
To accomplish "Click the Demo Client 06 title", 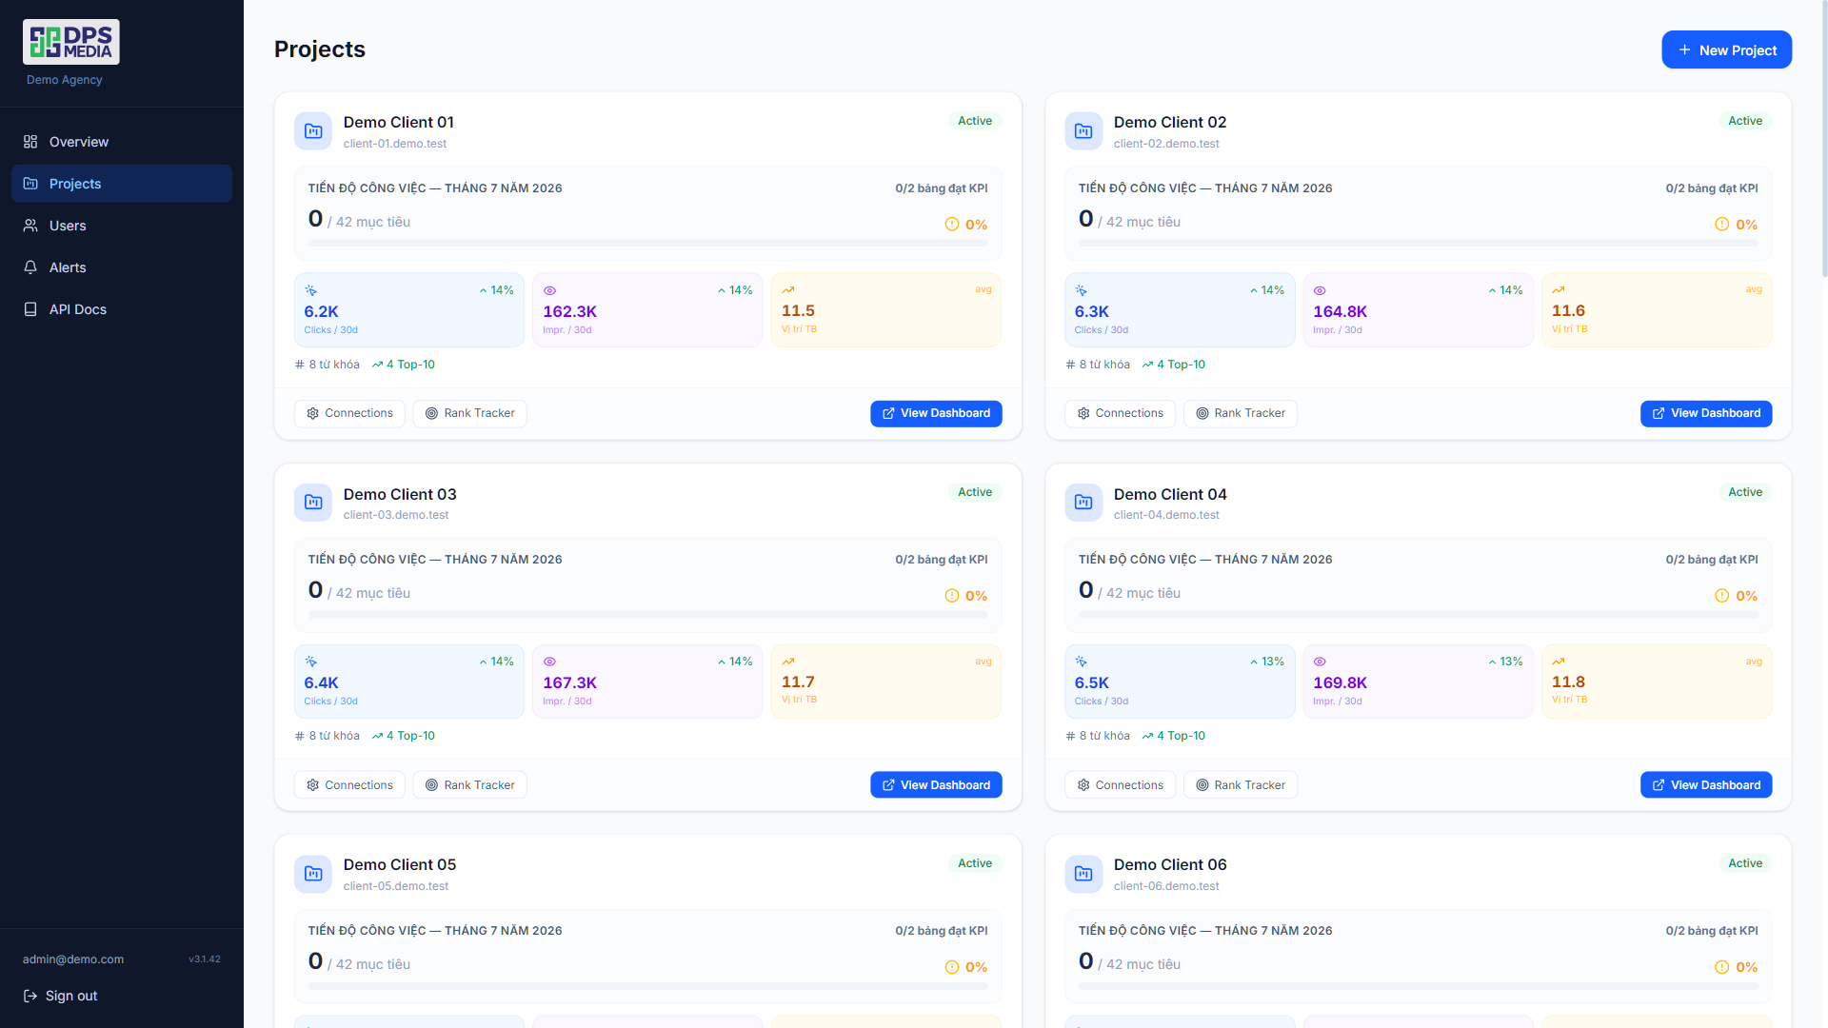I will [1170, 864].
